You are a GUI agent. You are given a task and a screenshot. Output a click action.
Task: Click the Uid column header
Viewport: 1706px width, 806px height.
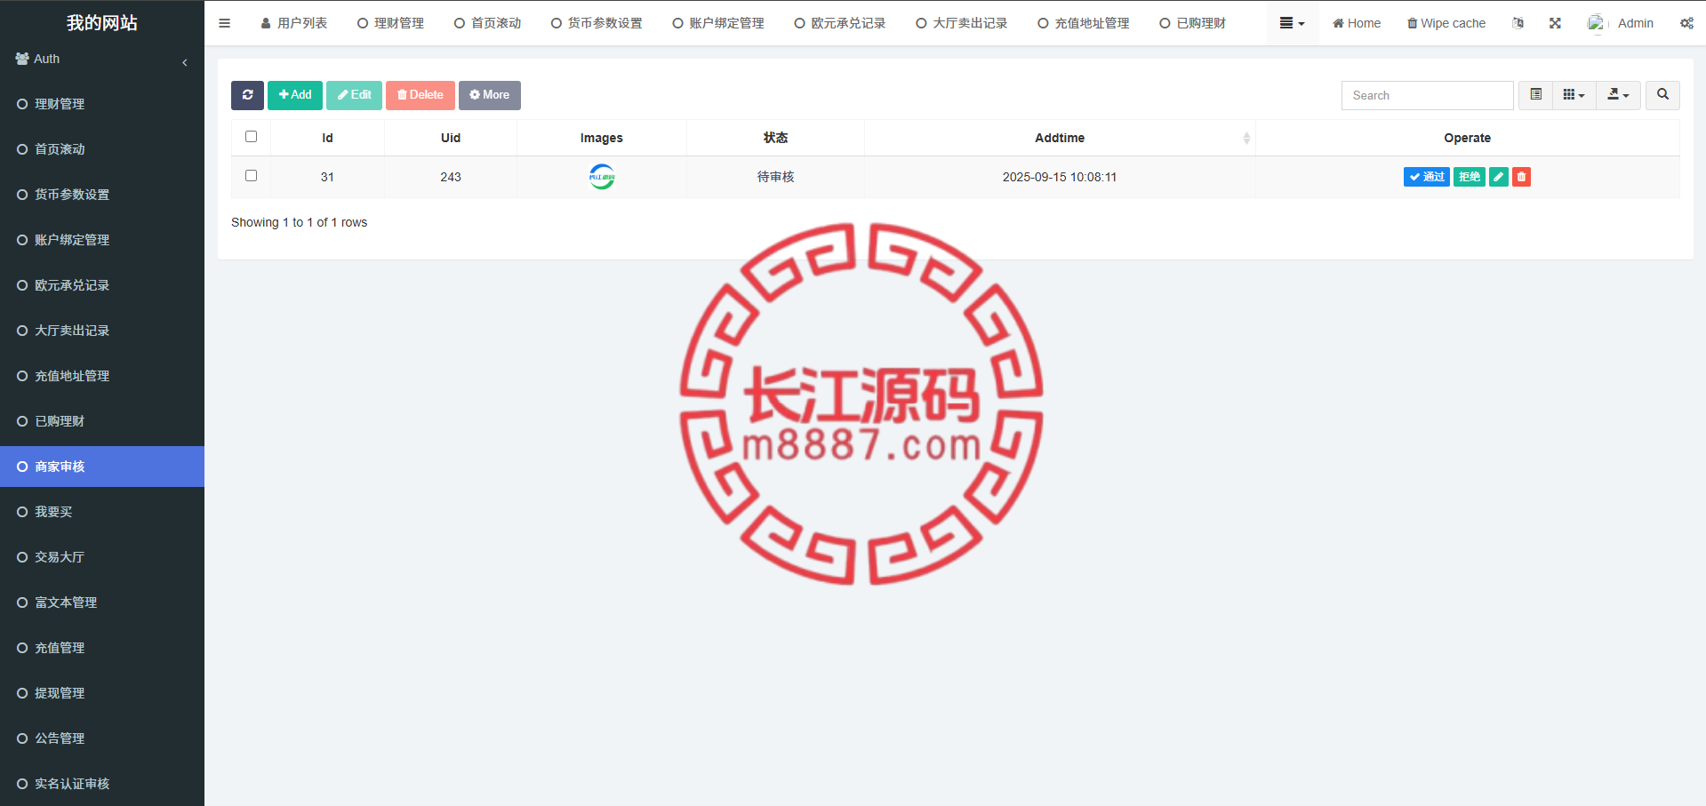tap(451, 138)
